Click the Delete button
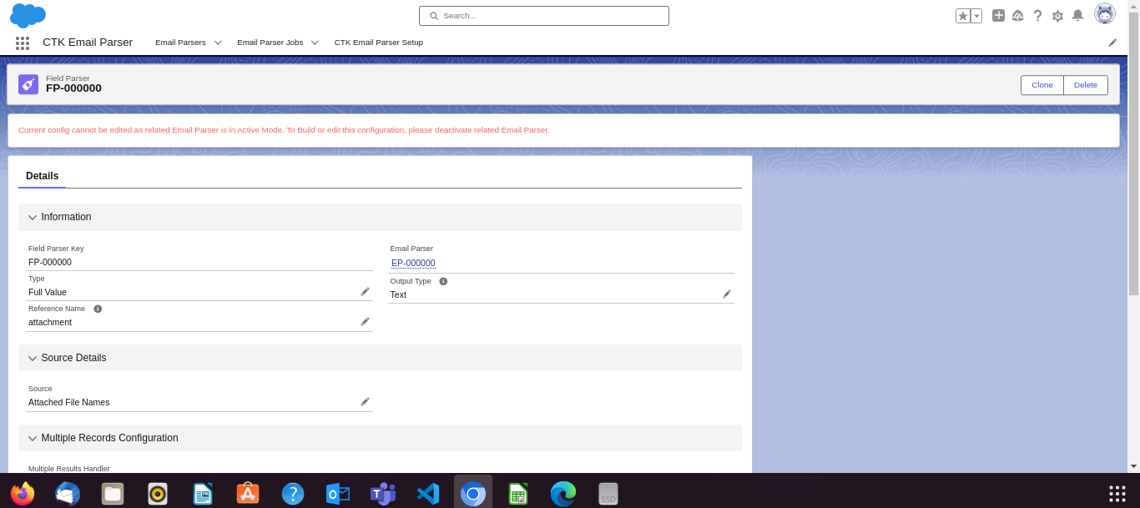 coord(1086,85)
